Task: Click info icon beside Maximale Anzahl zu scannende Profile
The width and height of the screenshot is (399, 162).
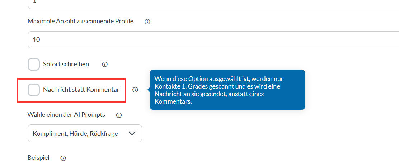Action: (147, 22)
